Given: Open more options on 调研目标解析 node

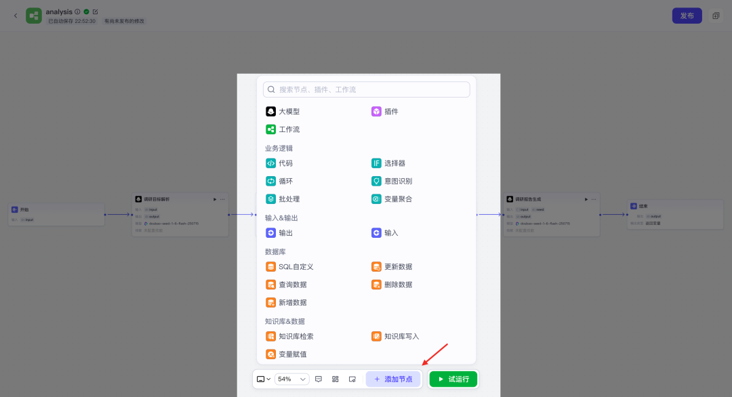Looking at the screenshot, I should click(223, 199).
